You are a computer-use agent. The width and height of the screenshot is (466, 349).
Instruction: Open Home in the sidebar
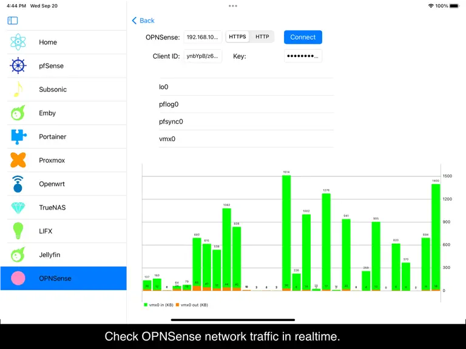pyautogui.click(x=64, y=42)
